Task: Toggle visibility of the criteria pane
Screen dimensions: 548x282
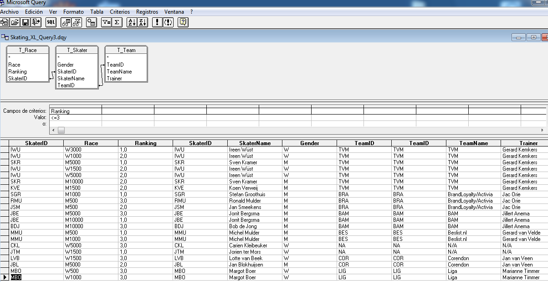Action: pyautogui.click(x=77, y=22)
